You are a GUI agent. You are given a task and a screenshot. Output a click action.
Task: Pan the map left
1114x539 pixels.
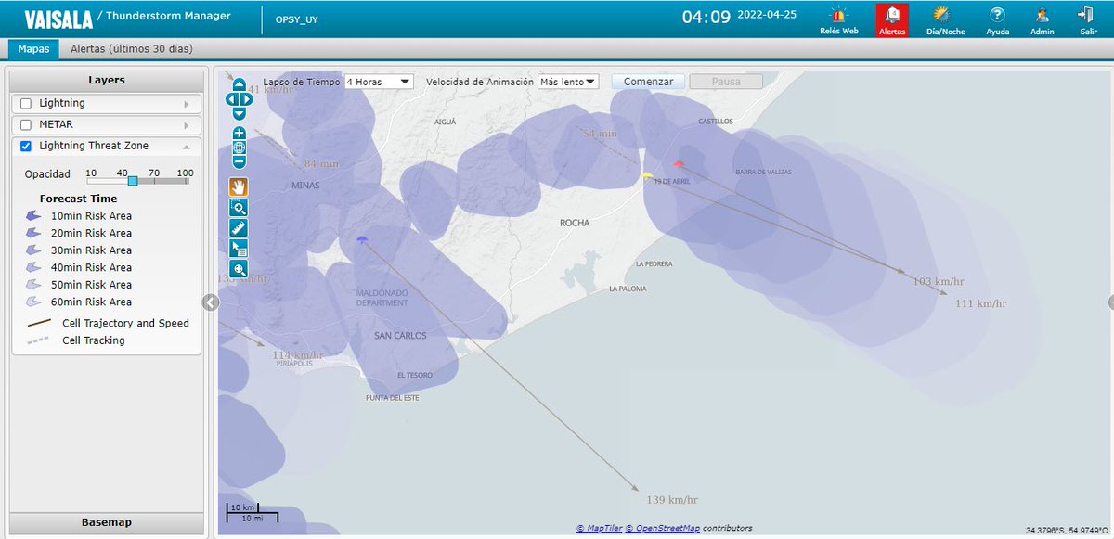click(231, 99)
